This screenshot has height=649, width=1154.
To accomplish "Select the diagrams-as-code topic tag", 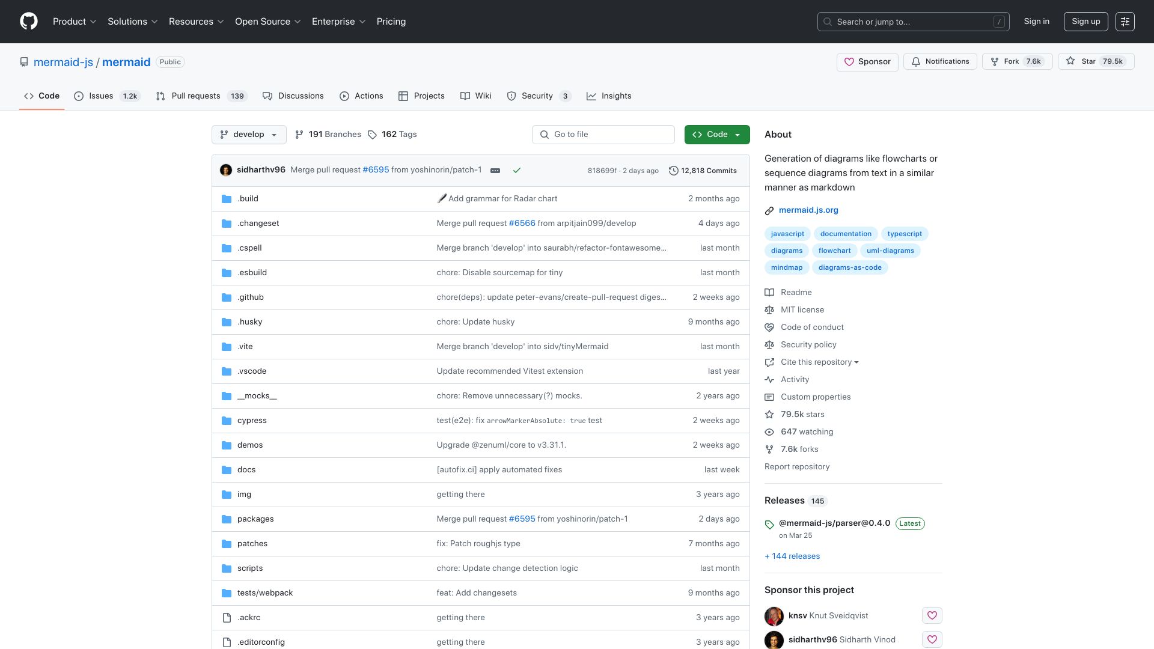I will pyautogui.click(x=850, y=268).
